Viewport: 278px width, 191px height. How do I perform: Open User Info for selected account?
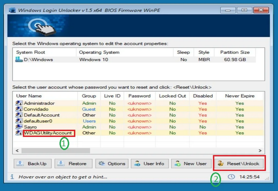pos(150,164)
